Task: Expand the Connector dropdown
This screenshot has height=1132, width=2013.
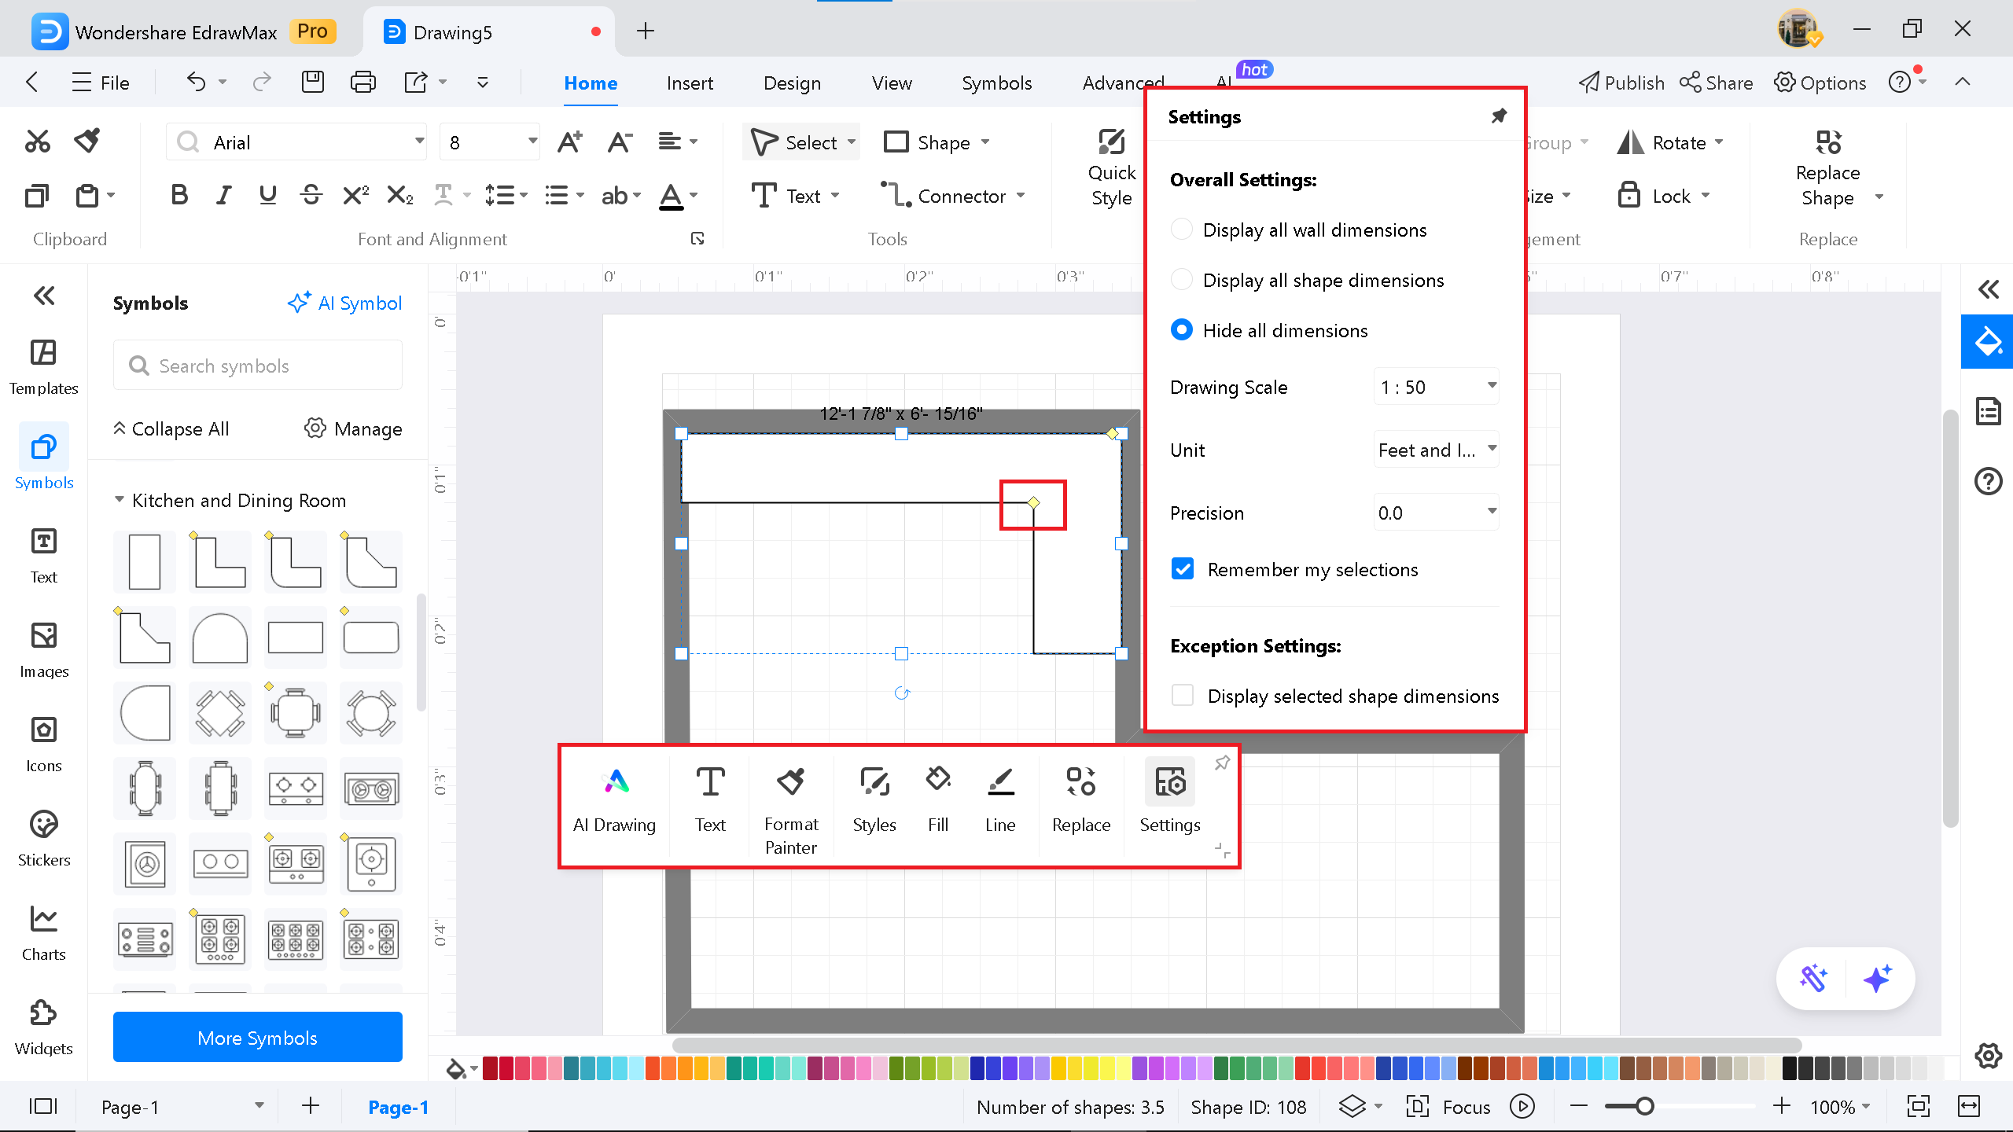Action: pyautogui.click(x=1021, y=196)
